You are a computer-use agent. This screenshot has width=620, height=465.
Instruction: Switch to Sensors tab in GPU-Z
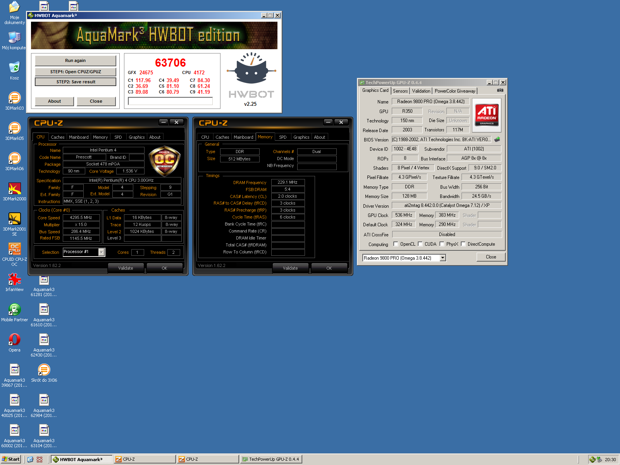[x=400, y=91]
